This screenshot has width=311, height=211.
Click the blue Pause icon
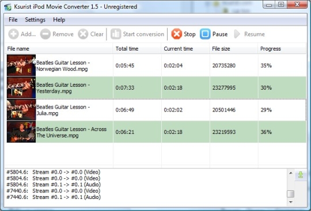(x=205, y=34)
